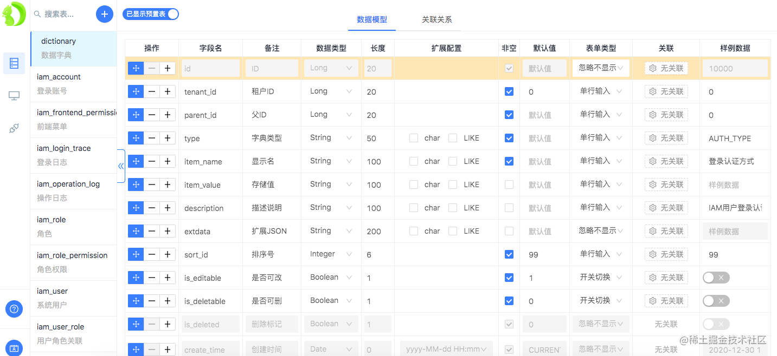
Task: Open the database tables sidebar icon
Action: point(14,63)
